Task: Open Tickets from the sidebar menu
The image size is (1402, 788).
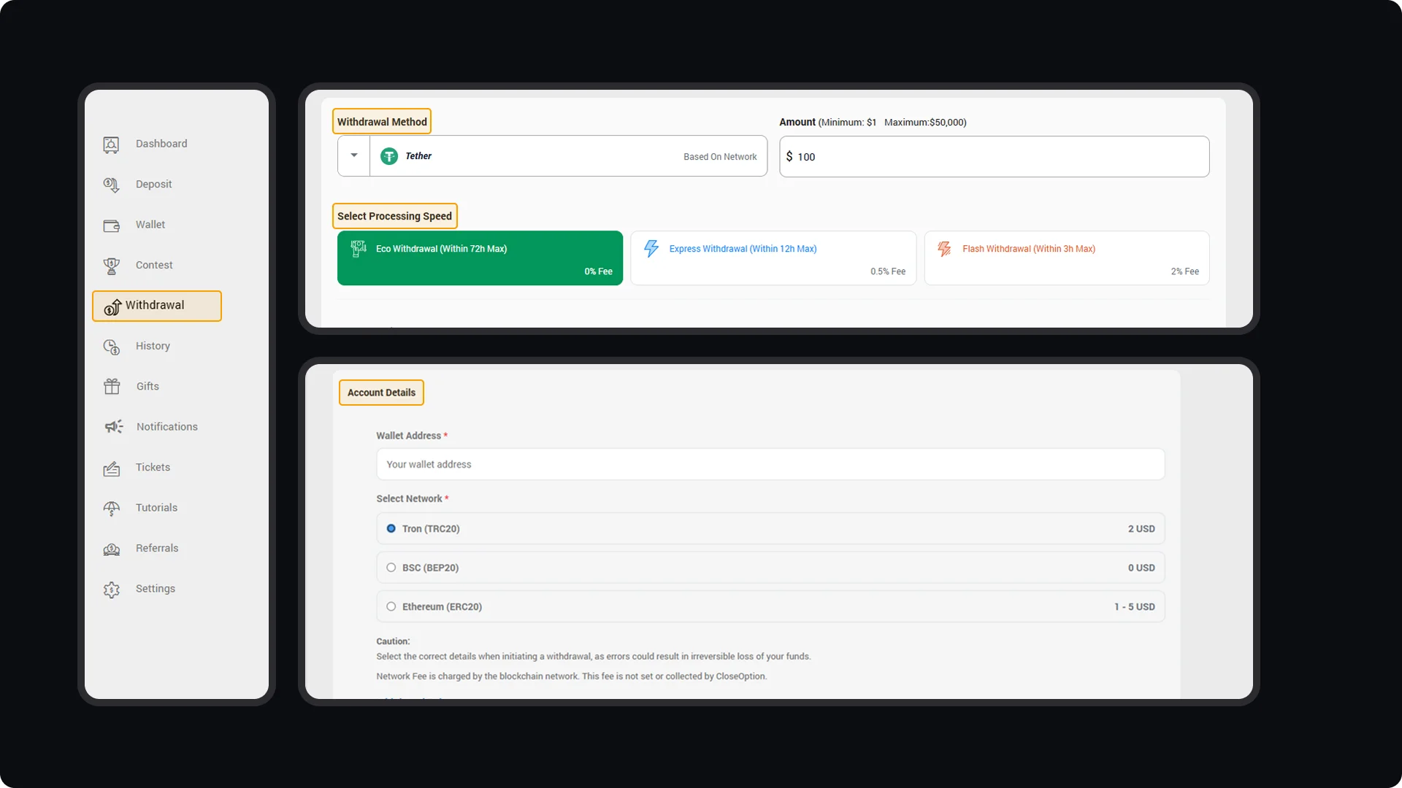Action: 153,467
